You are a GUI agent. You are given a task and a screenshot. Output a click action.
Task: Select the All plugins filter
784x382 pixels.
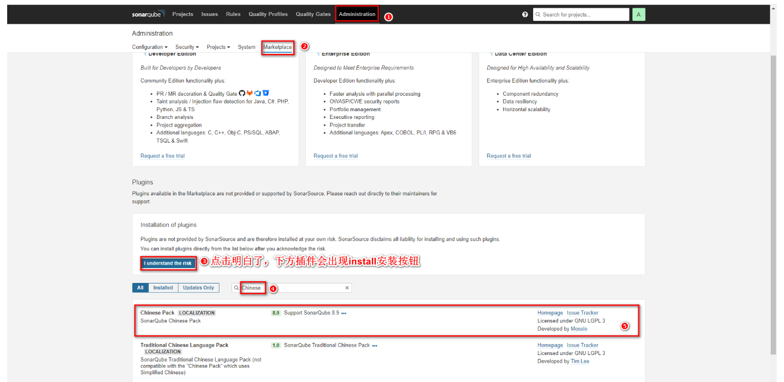[141, 288]
